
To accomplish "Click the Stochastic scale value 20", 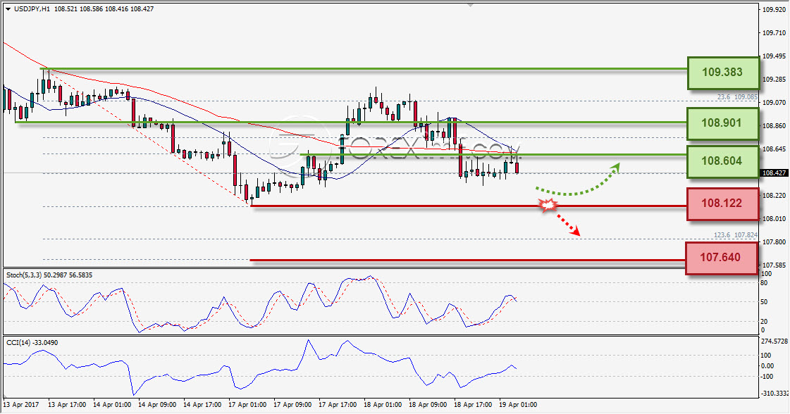I will (x=764, y=321).
